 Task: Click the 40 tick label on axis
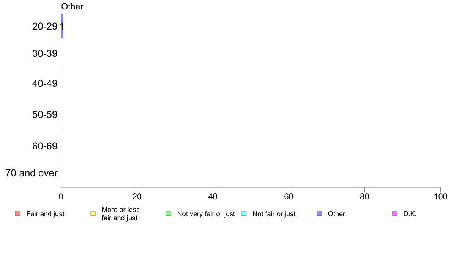(x=213, y=196)
